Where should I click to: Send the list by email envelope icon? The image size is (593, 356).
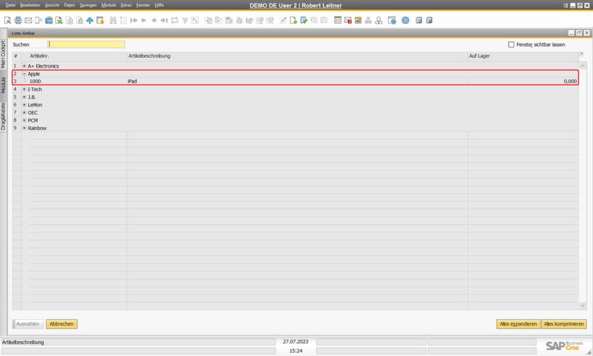coord(28,20)
